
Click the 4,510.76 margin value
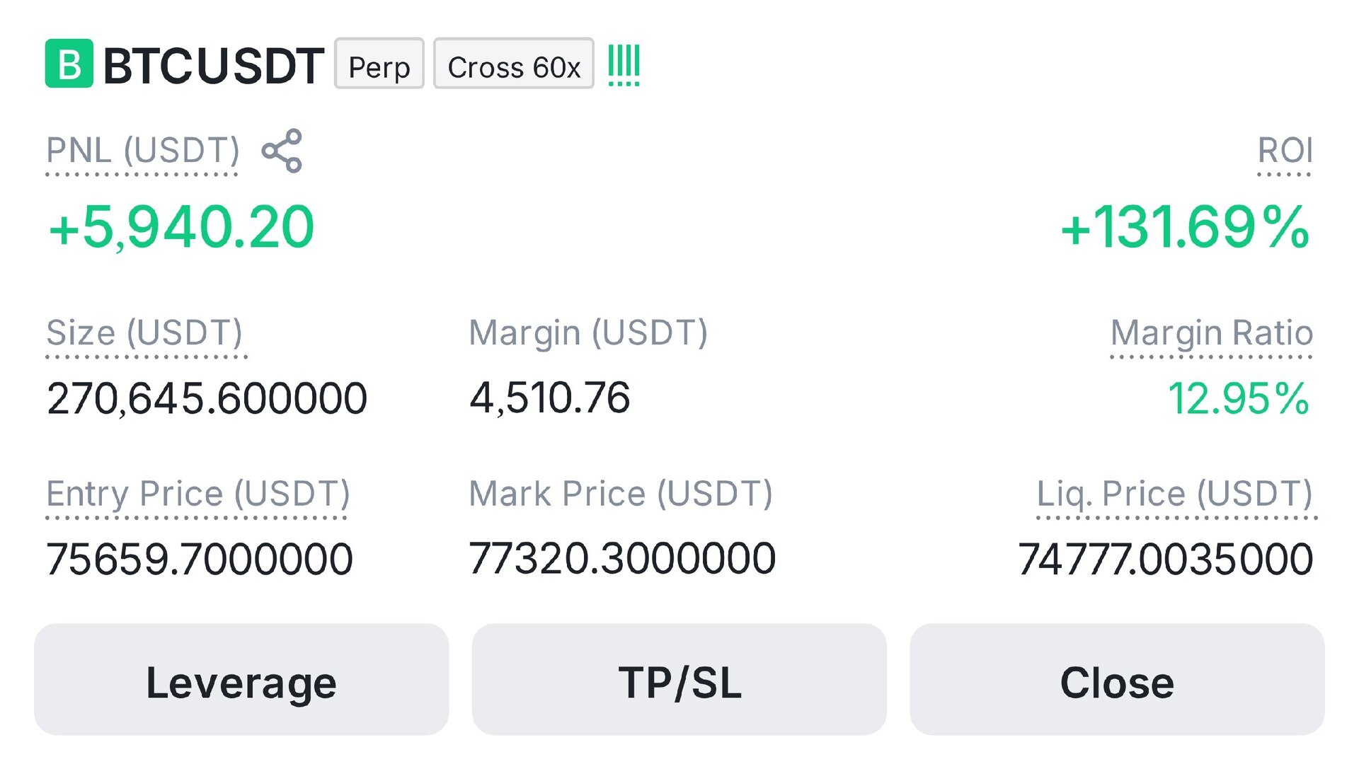550,398
